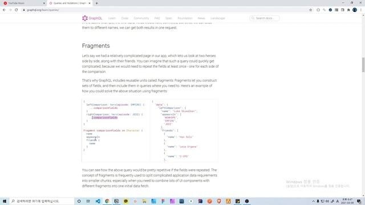The height and width of the screenshot is (205, 365).
Task: Click the GraphQL logo in the header
Action: (92, 18)
